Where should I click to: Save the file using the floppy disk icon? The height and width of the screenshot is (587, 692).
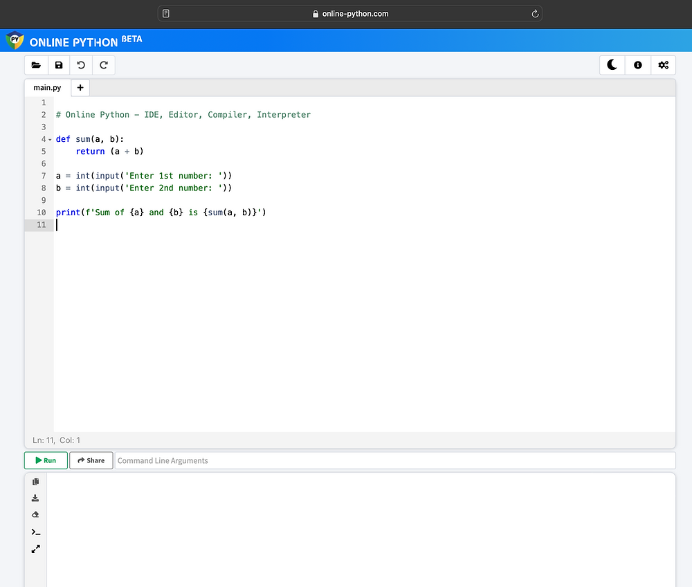point(59,65)
